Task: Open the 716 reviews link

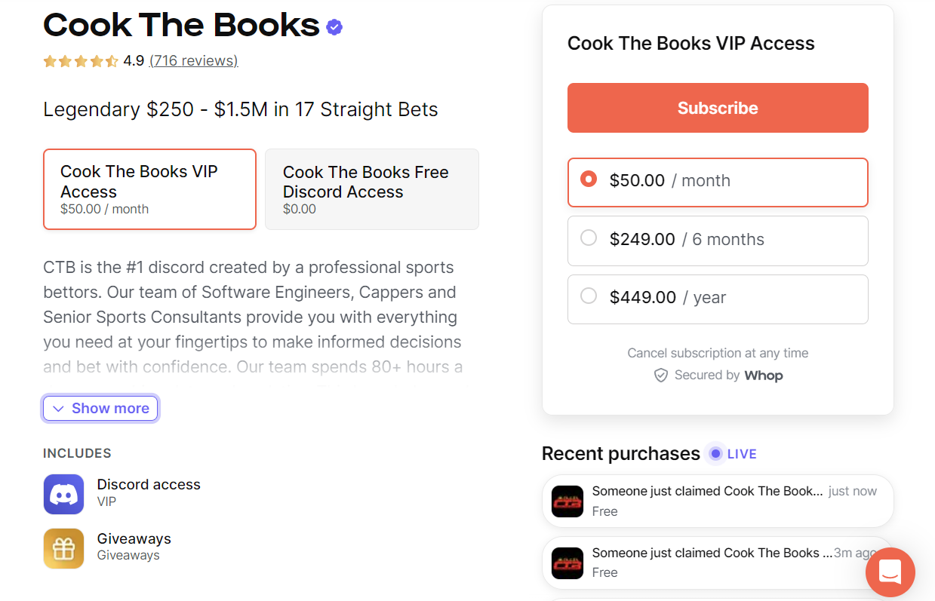Action: 193,61
